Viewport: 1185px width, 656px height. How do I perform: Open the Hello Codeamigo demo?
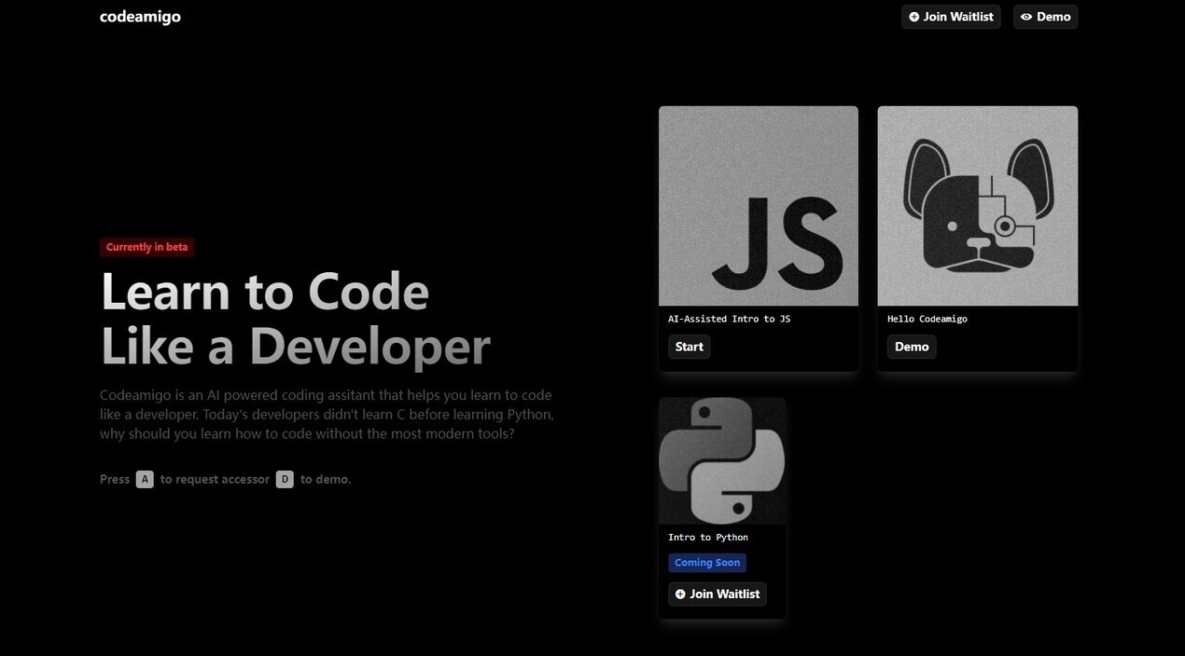(x=911, y=346)
